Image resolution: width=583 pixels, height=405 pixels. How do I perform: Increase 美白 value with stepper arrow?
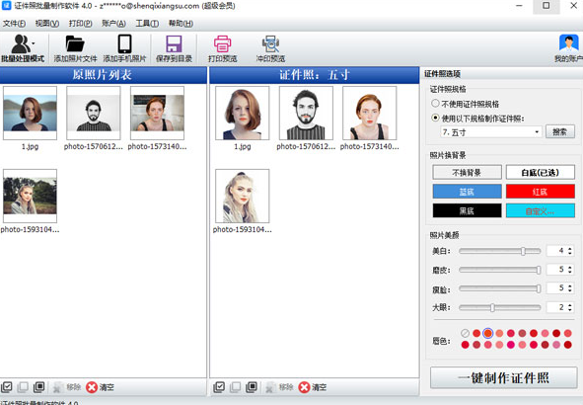[x=569, y=248]
